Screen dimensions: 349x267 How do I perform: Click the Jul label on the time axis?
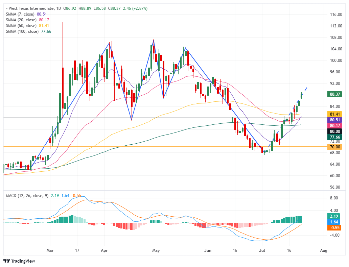[262, 250]
